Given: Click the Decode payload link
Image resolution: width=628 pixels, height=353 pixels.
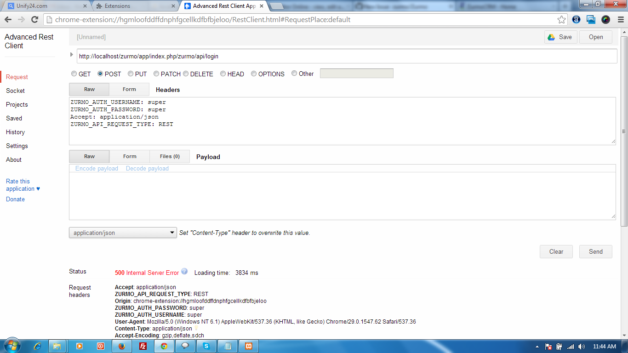Looking at the screenshot, I should 147,169.
